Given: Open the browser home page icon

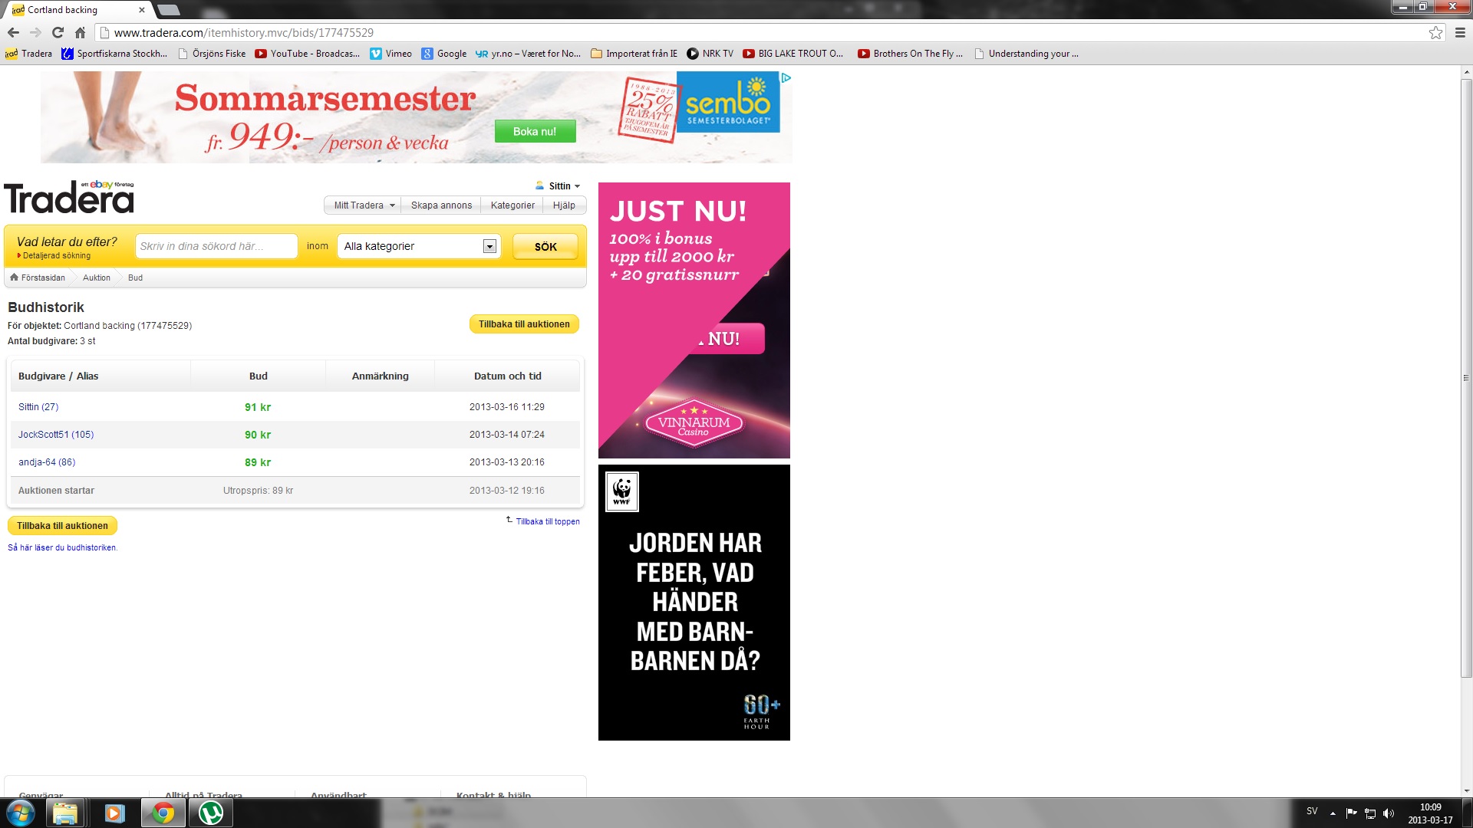Looking at the screenshot, I should pyautogui.click(x=80, y=32).
